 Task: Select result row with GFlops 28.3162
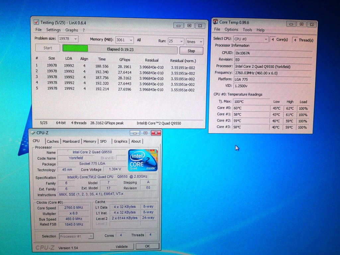point(116,77)
